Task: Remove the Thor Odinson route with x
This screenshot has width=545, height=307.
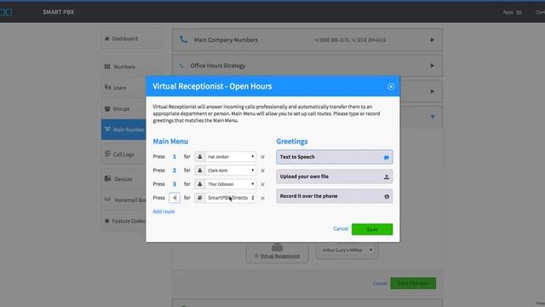Action: coord(263,184)
